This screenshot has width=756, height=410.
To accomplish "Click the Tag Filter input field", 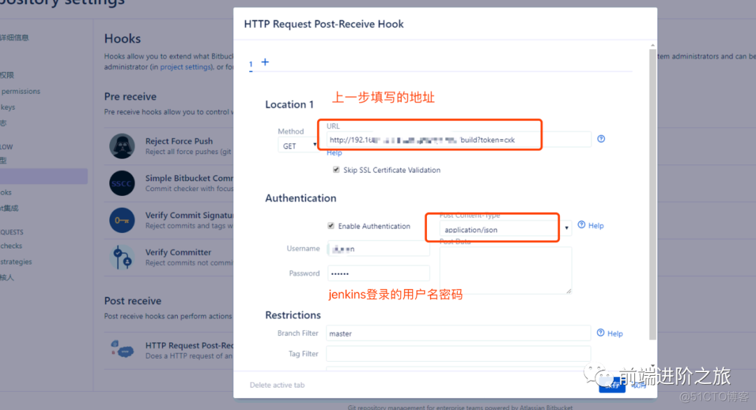I will coord(458,353).
